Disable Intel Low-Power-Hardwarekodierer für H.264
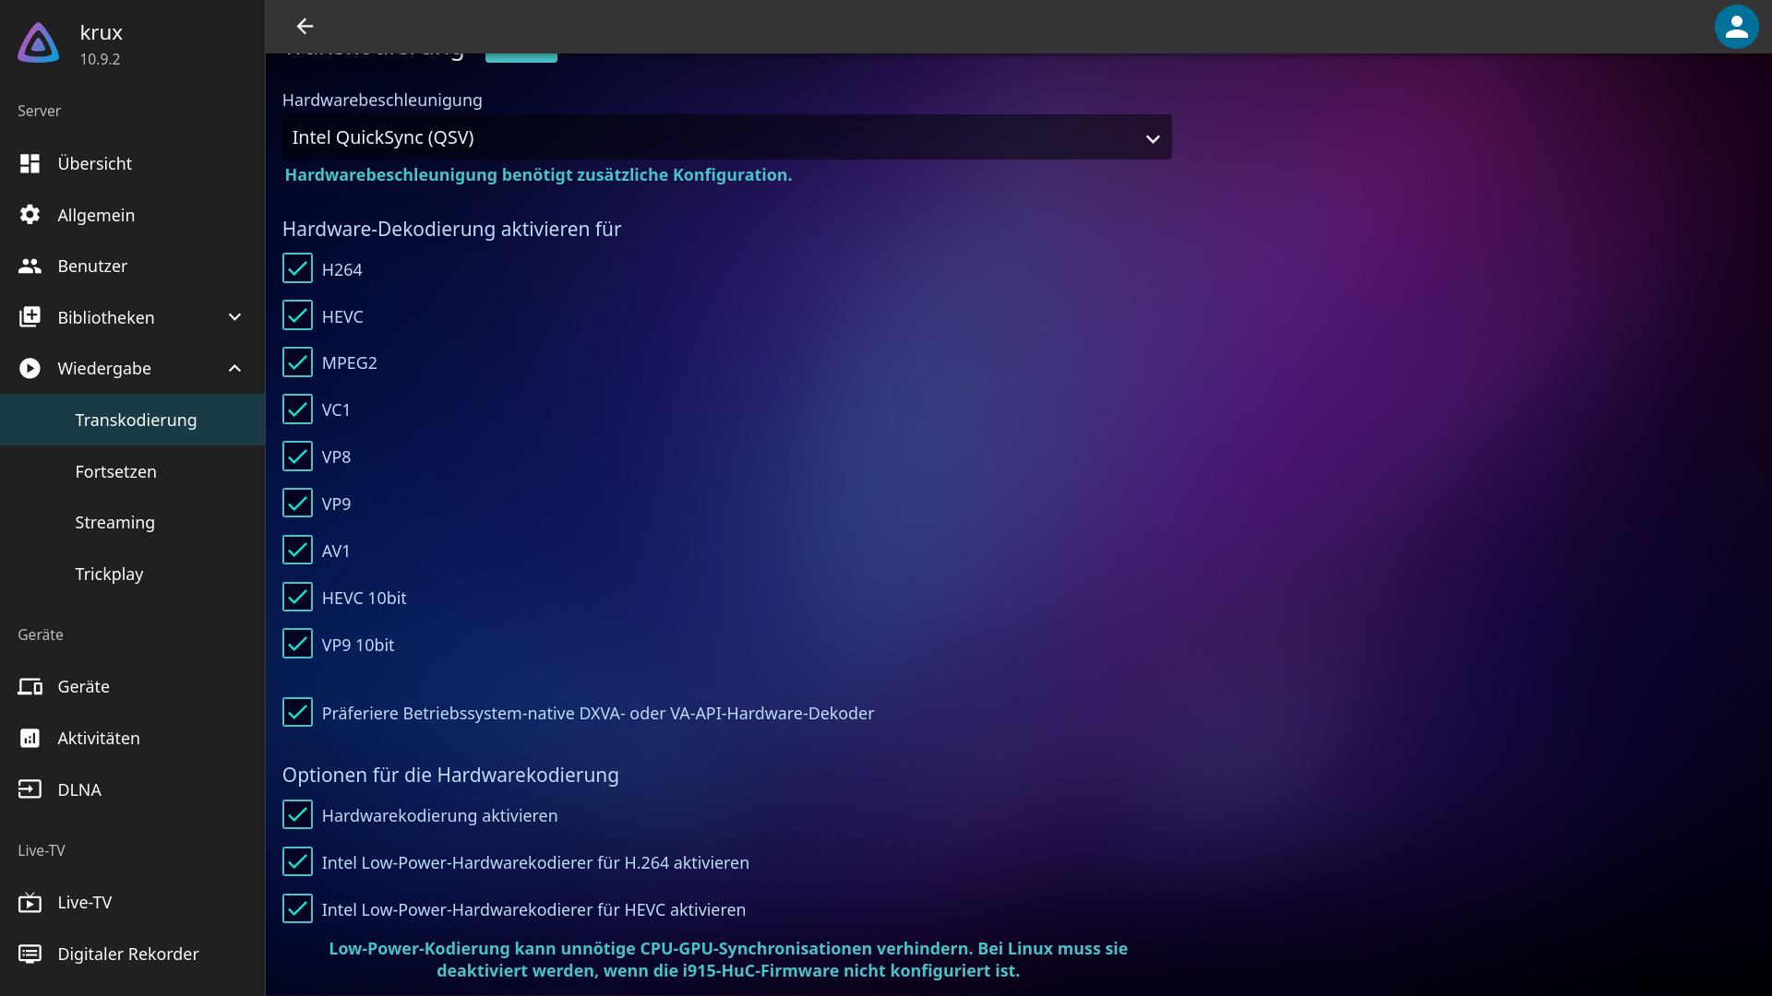 pos(296,861)
